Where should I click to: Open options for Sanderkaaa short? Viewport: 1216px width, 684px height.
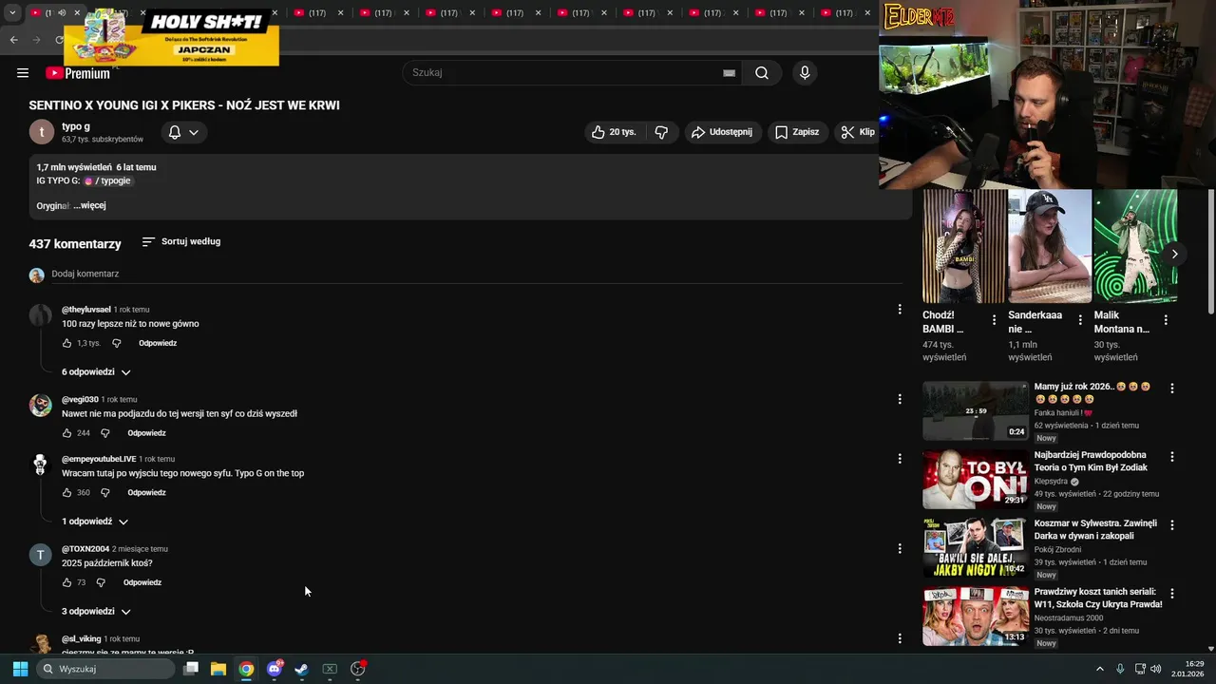coord(1080,320)
